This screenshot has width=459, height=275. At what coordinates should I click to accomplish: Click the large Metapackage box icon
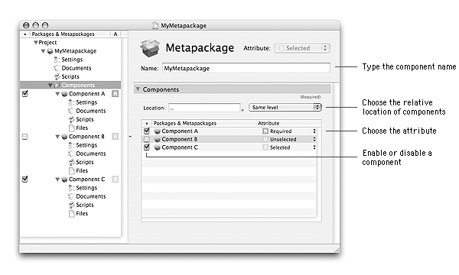tap(150, 48)
